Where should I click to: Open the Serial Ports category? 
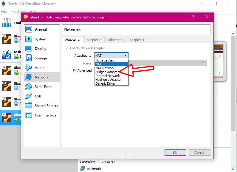[x=42, y=86]
